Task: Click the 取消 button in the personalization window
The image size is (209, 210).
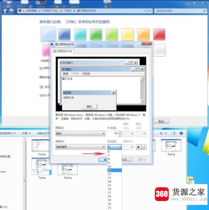Action: coord(161,121)
